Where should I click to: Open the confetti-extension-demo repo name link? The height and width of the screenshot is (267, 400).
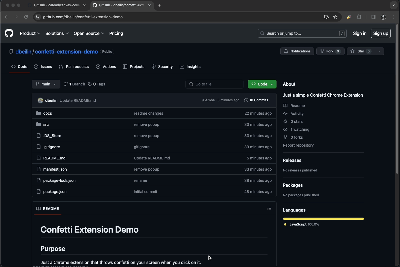[66, 52]
